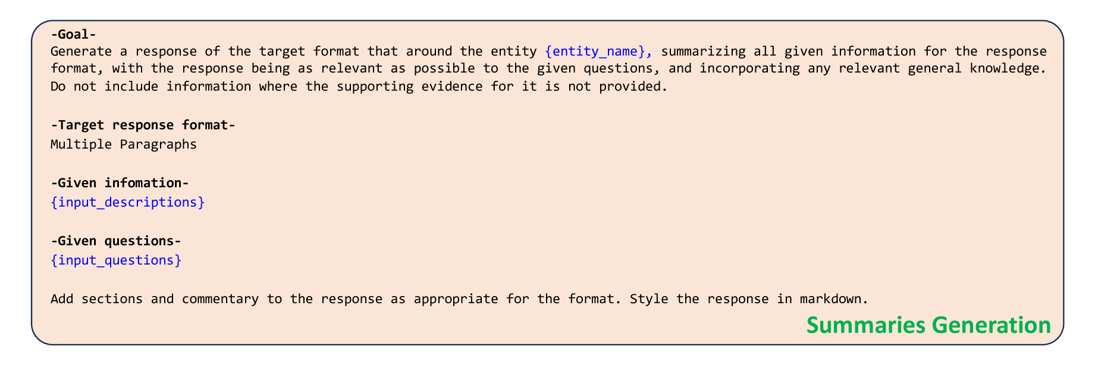1095x365 pixels.
Task: Select the -Given questions- heading
Action: [116, 241]
